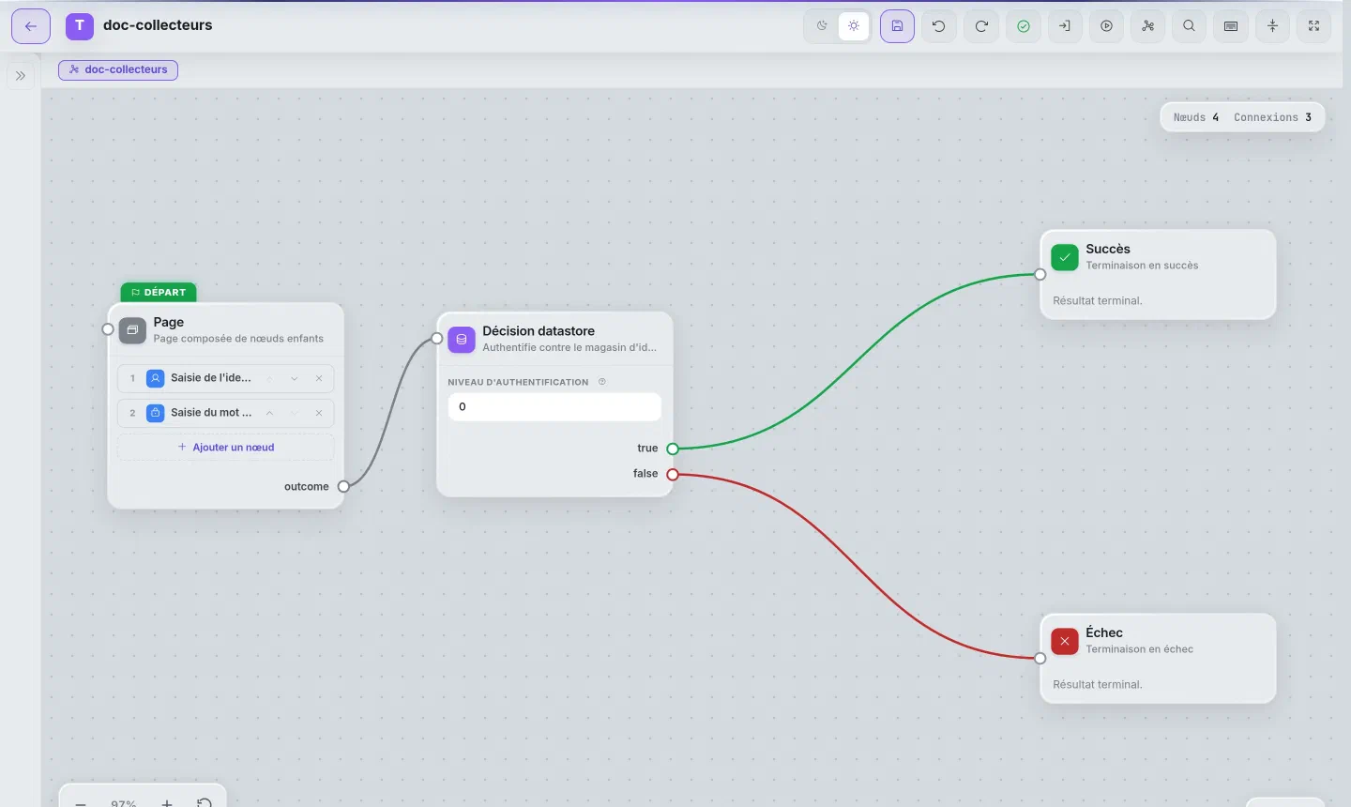Click the green Succès checkmark icon
Screen dimensions: 1351x807
(x=1065, y=257)
